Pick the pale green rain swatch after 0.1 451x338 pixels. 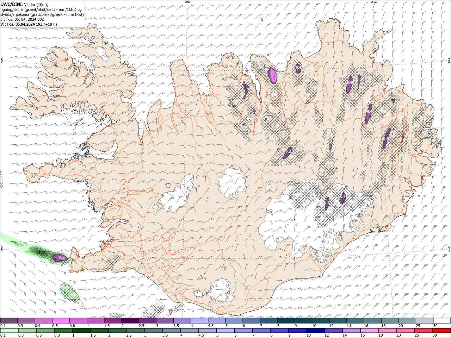9,331
